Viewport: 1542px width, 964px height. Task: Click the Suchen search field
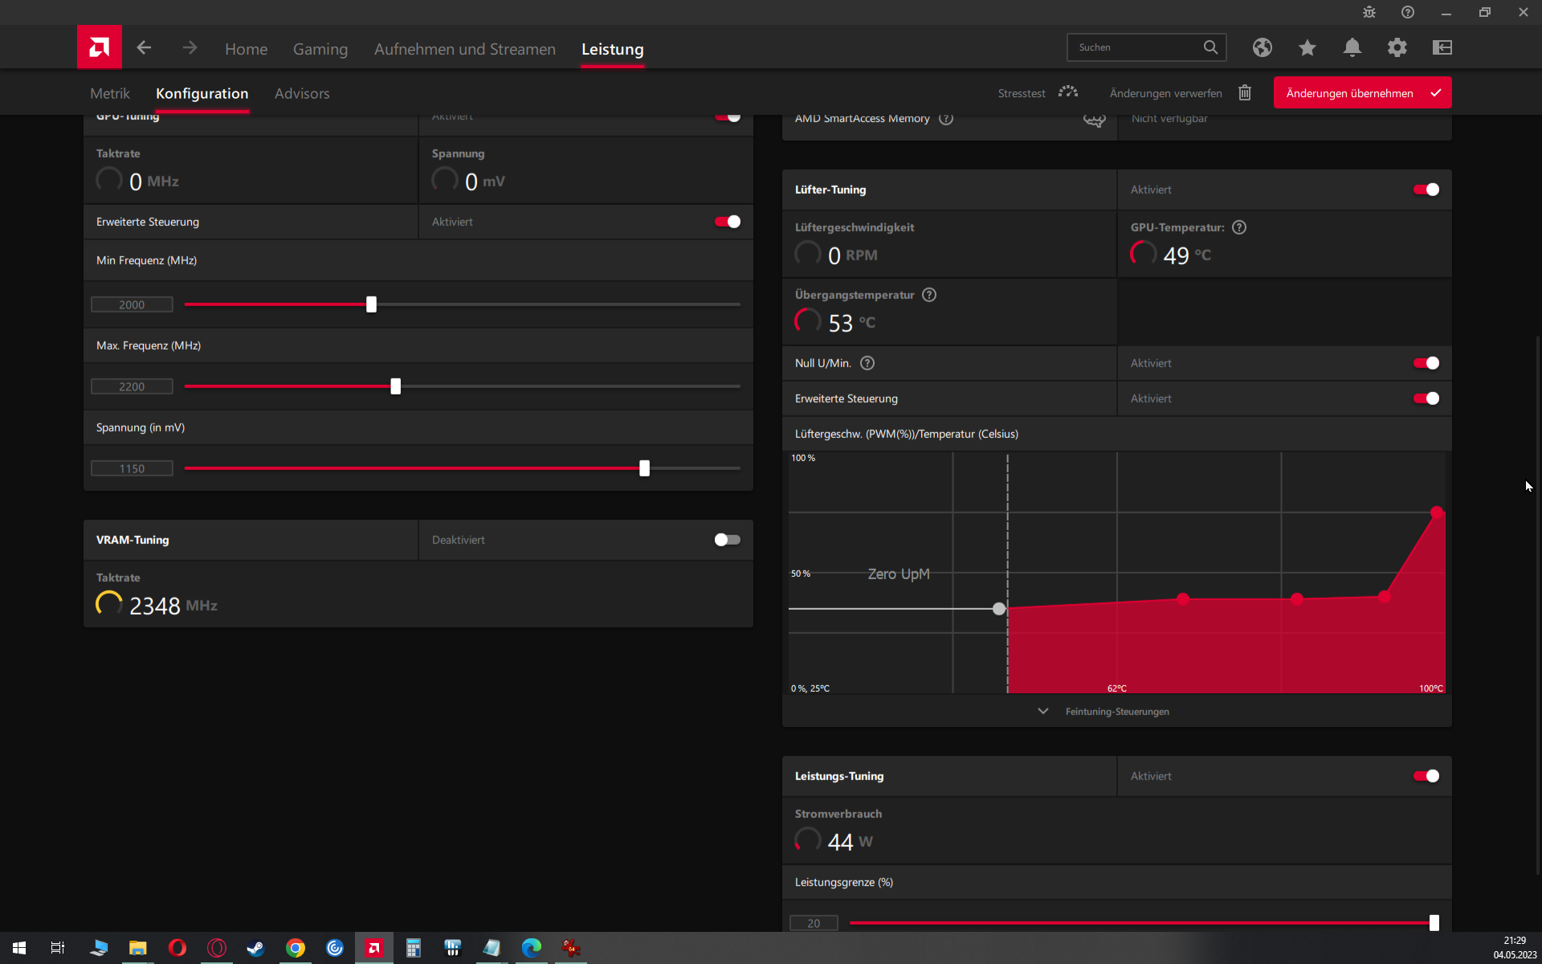pos(1134,47)
